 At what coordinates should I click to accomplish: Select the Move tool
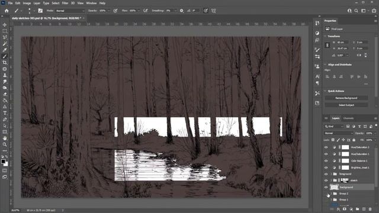(x=5, y=25)
